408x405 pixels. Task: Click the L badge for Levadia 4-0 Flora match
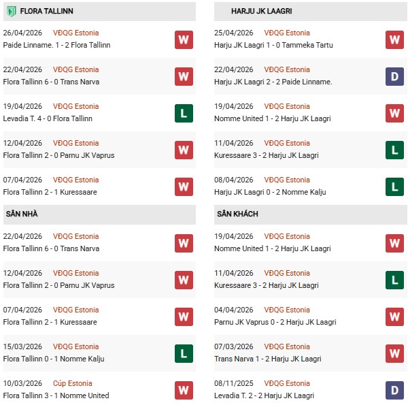coord(183,113)
